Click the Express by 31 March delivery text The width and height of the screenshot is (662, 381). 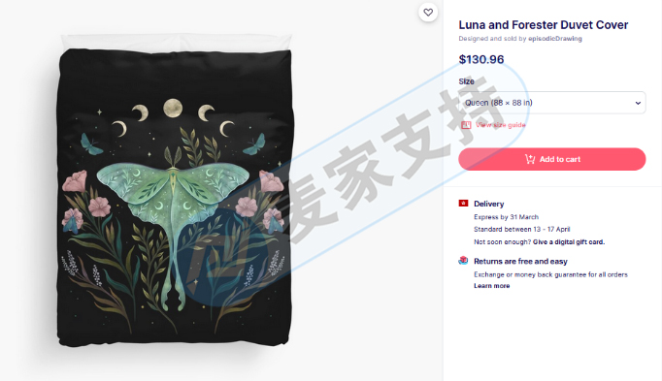507,217
